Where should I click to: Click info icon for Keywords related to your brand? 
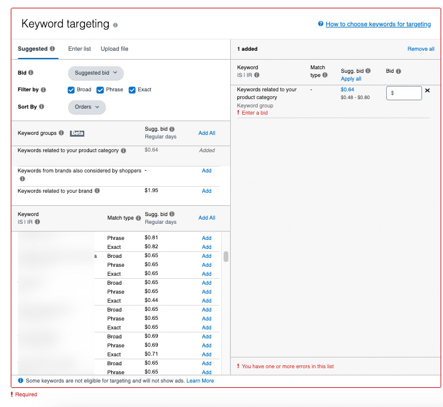pos(97,191)
